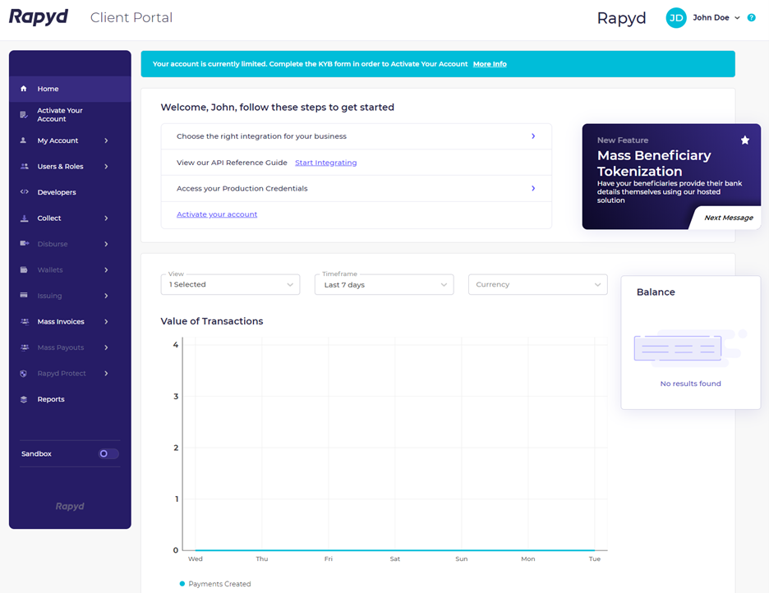Open the help question mark icon
This screenshot has width=769, height=593.
(x=752, y=17)
